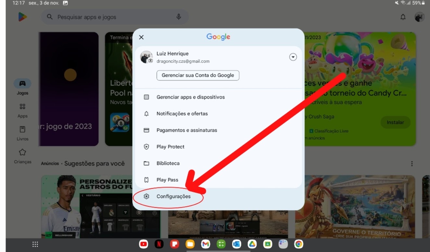Launch the yellow files app from taskbar

(190, 244)
